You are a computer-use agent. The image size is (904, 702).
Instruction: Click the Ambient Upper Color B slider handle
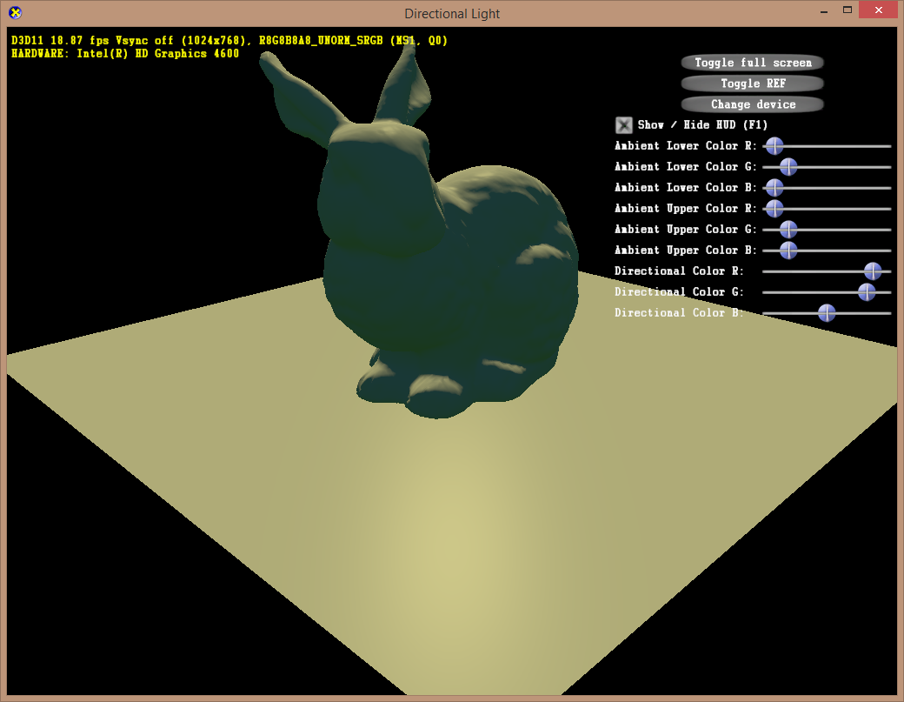(x=788, y=251)
